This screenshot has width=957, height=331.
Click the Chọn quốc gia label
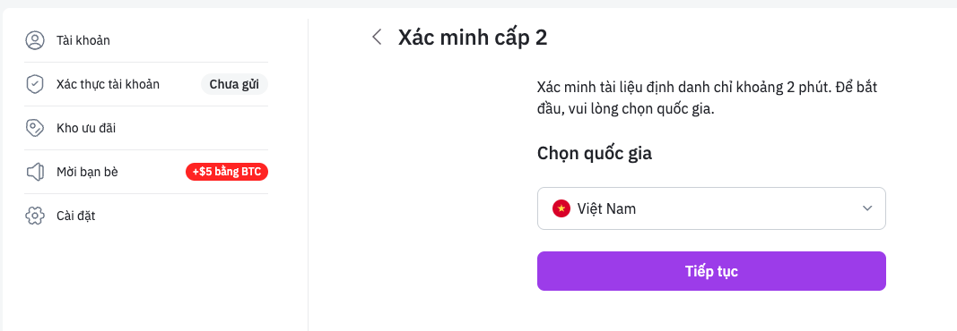pos(595,153)
